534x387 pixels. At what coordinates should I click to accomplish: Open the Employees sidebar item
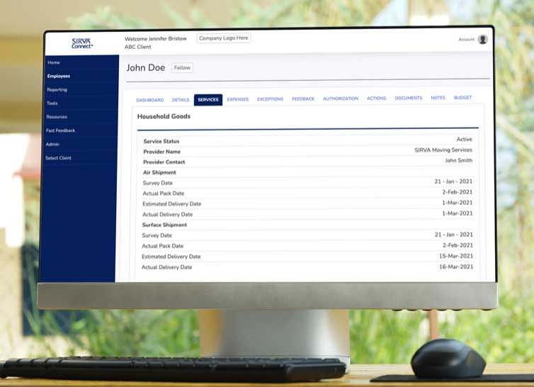(x=59, y=76)
